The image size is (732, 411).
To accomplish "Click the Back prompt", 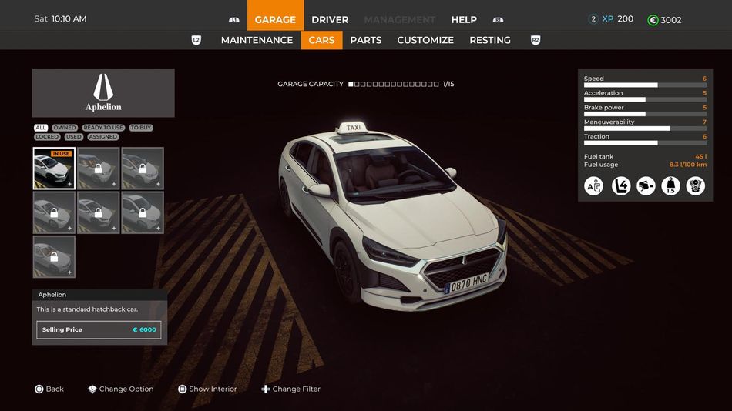I will pos(49,389).
